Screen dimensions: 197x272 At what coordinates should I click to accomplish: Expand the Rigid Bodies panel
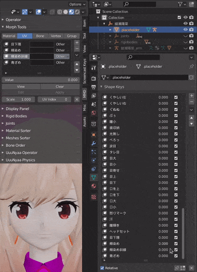pyautogui.click(x=16, y=116)
